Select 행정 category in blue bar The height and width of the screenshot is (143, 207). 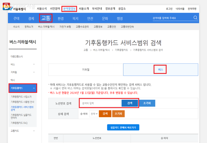(120, 18)
